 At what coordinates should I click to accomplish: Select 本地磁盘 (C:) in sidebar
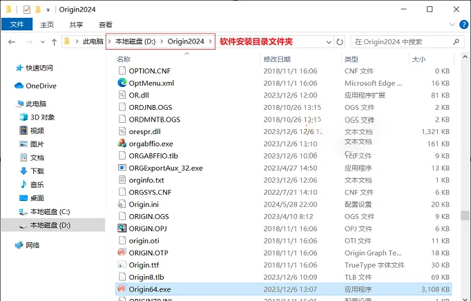coord(50,211)
